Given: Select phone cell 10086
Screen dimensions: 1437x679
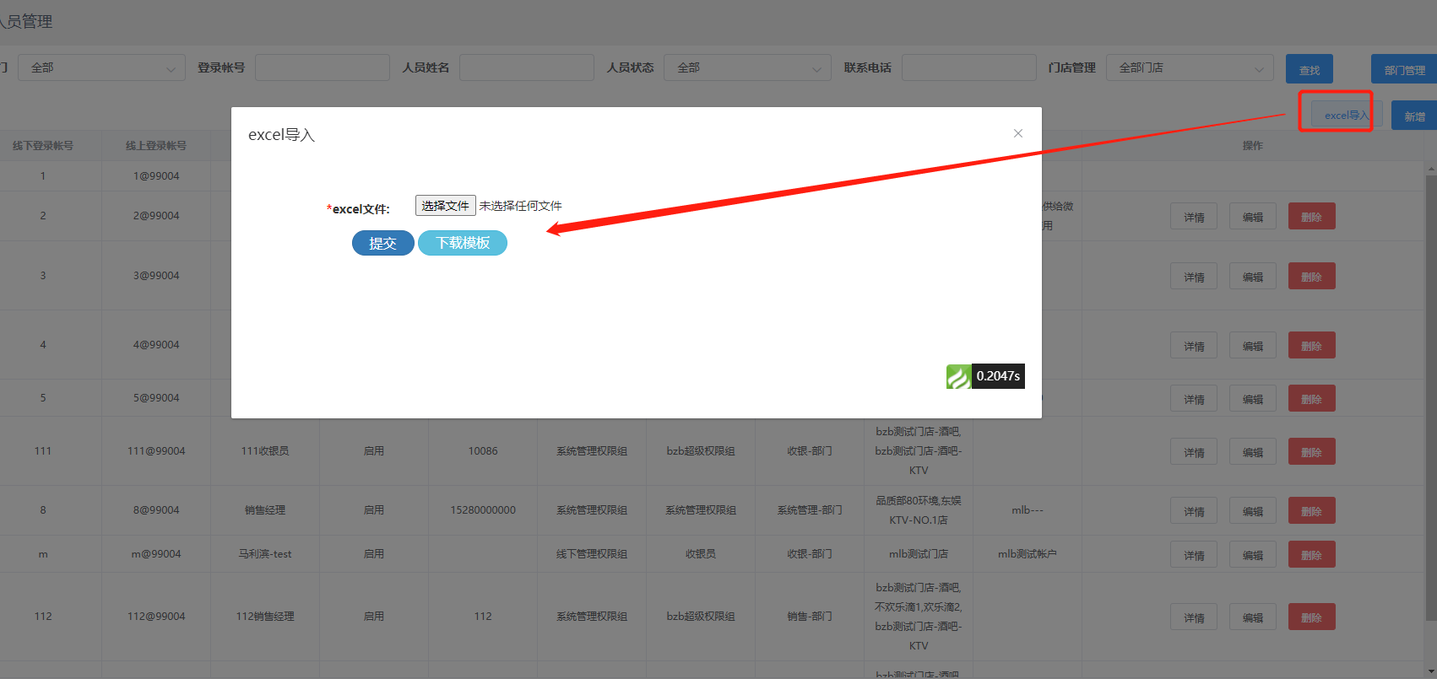Looking at the screenshot, I should [483, 451].
